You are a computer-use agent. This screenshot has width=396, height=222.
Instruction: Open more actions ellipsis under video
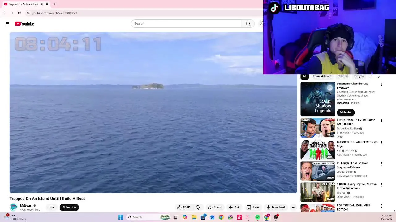(293, 207)
